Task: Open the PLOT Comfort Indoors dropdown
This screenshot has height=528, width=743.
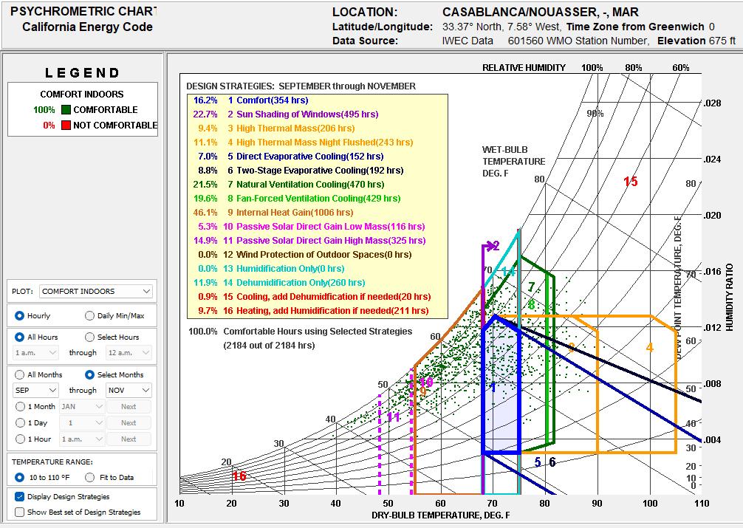Action: click(96, 292)
